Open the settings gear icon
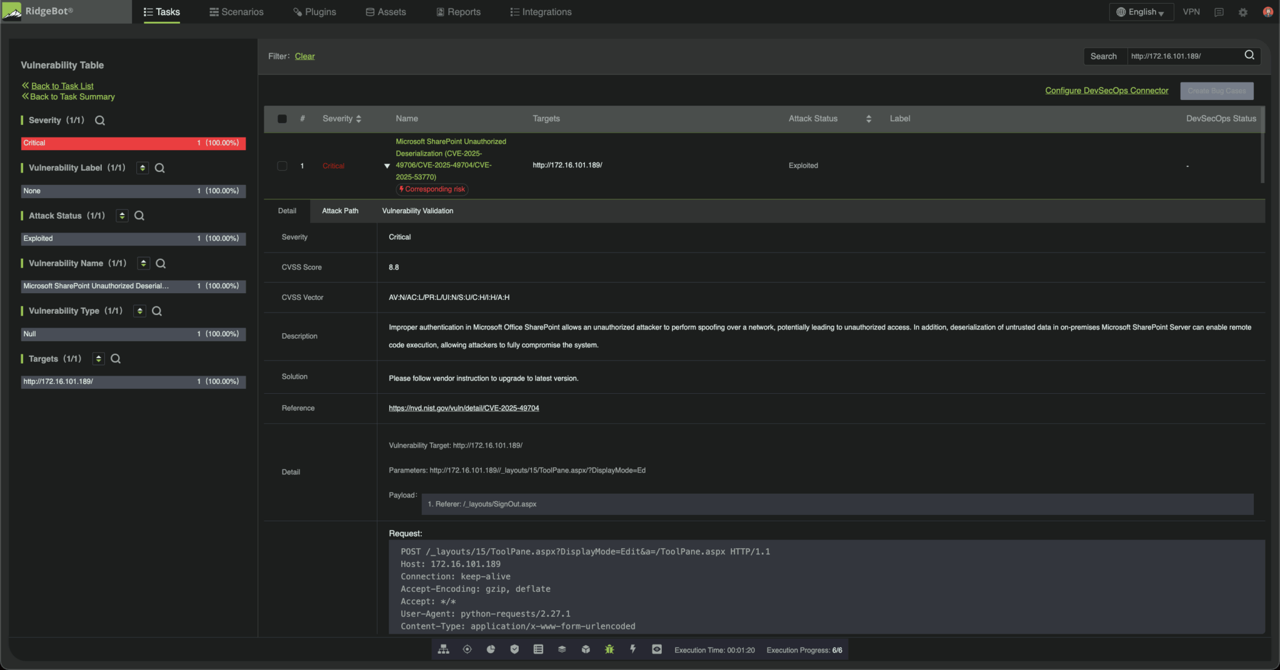1280x670 pixels. coord(1243,12)
